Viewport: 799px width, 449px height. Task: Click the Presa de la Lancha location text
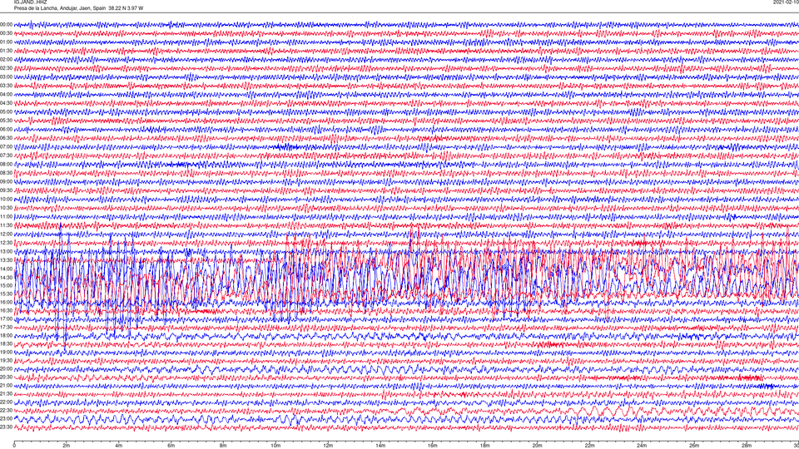tap(78, 8)
